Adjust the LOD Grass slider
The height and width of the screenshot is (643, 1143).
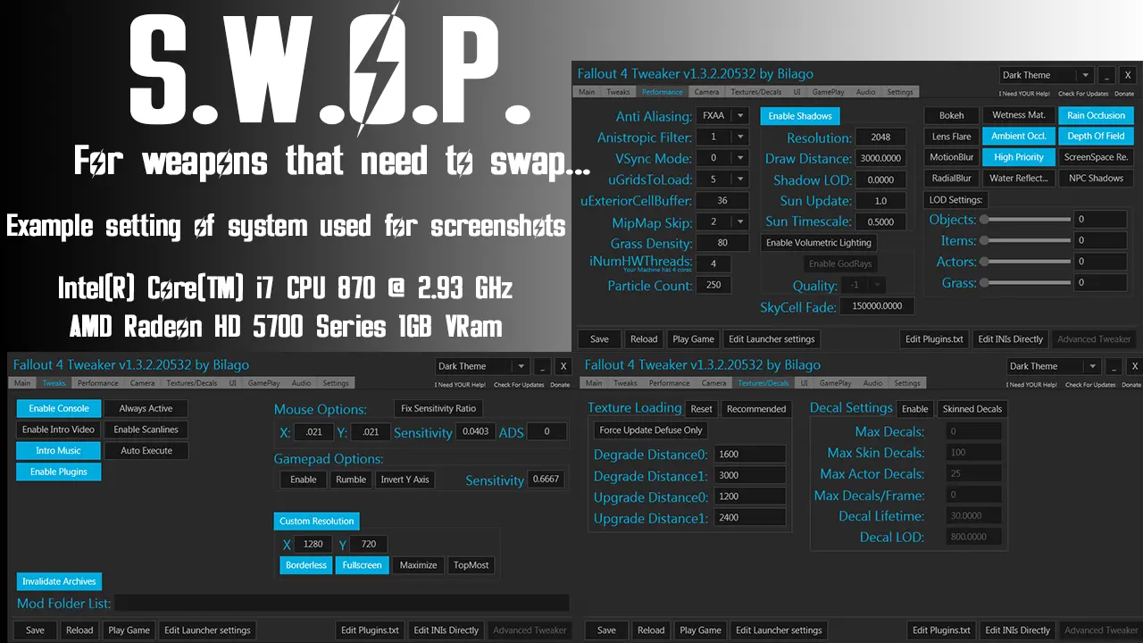[1025, 282]
